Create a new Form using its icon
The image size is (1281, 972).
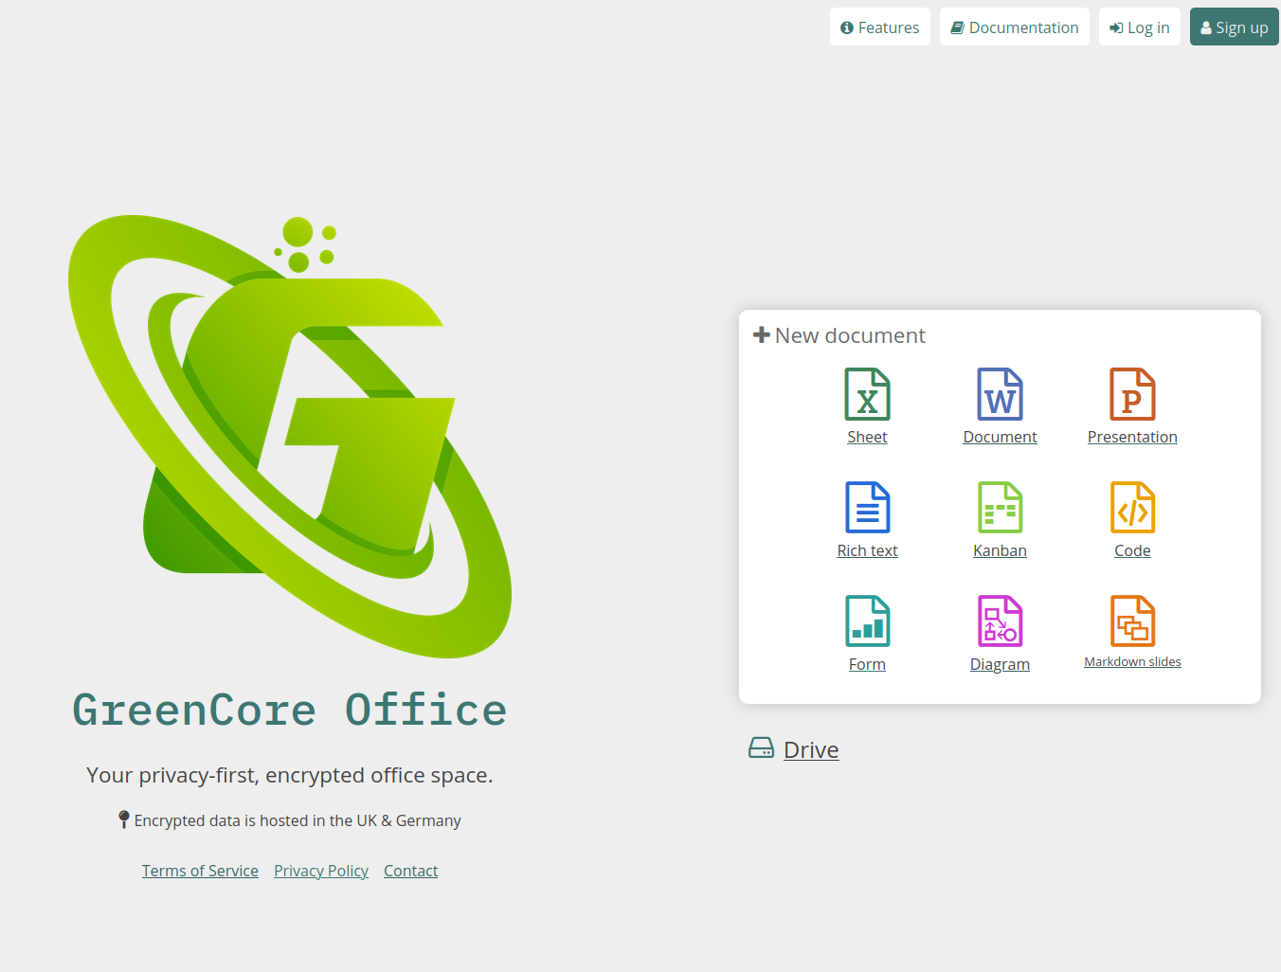point(867,621)
